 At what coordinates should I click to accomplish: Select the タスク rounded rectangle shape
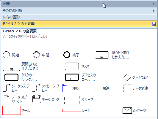(x=72, y=66)
